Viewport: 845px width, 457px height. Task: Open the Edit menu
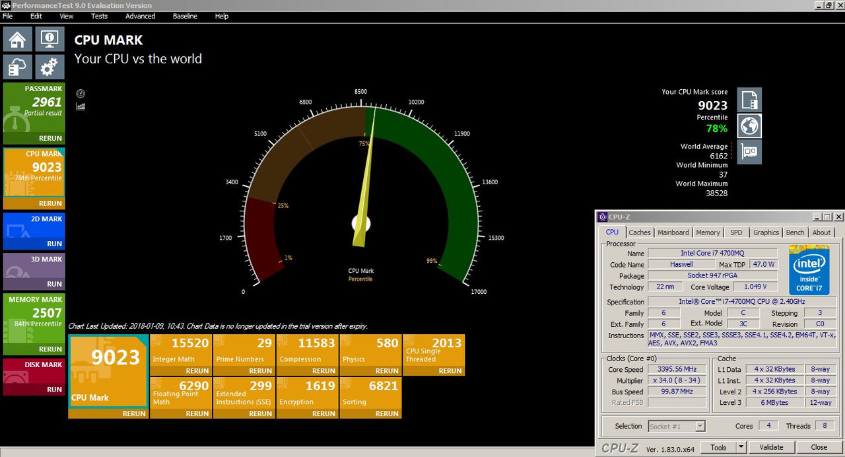pyautogui.click(x=36, y=16)
